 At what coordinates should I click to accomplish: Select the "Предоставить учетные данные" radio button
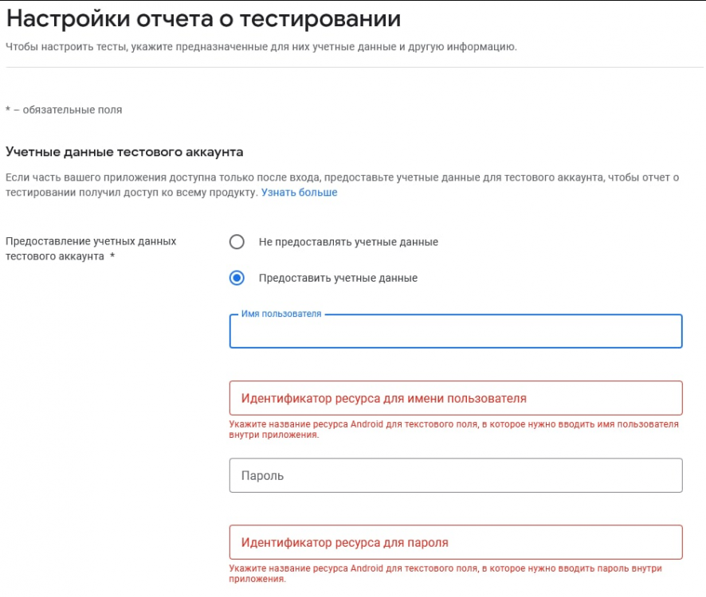(x=237, y=278)
